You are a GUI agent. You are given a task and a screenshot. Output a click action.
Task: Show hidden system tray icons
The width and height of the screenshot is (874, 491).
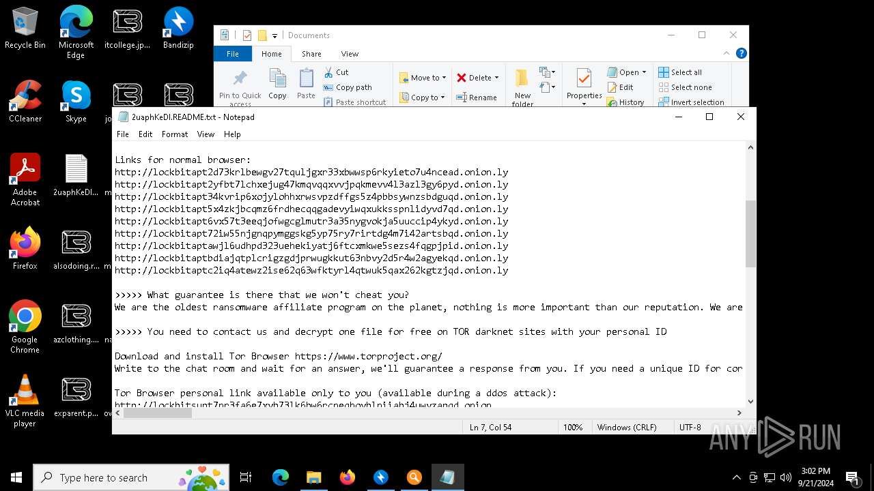click(736, 477)
